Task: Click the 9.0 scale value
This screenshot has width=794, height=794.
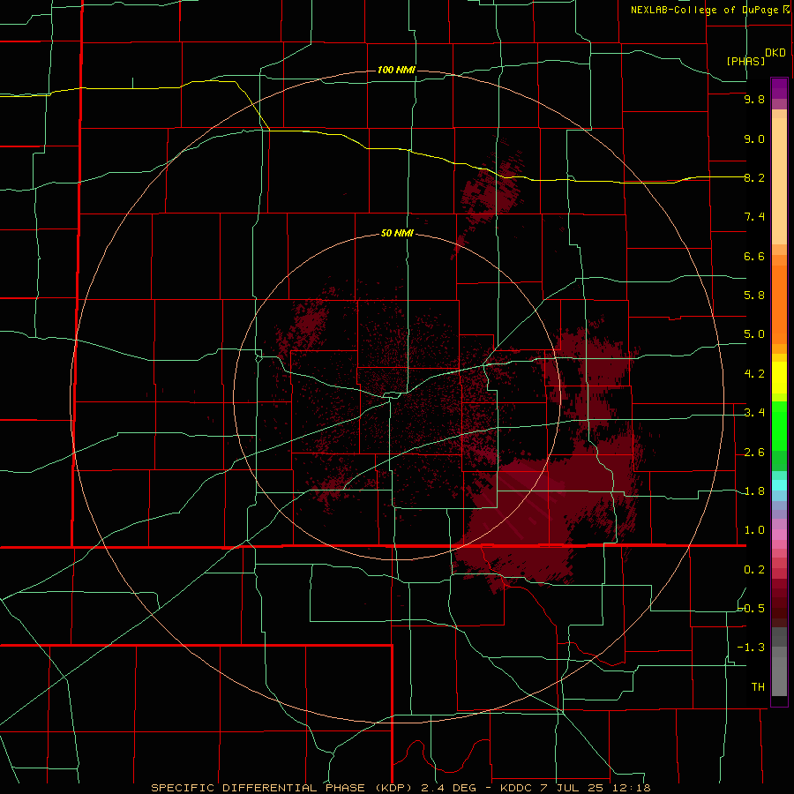Action: point(754,139)
